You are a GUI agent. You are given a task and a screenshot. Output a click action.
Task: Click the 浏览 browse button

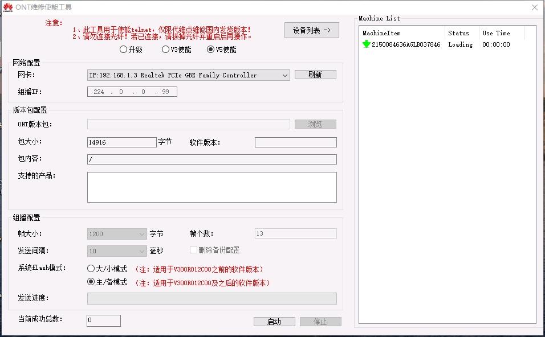point(315,124)
